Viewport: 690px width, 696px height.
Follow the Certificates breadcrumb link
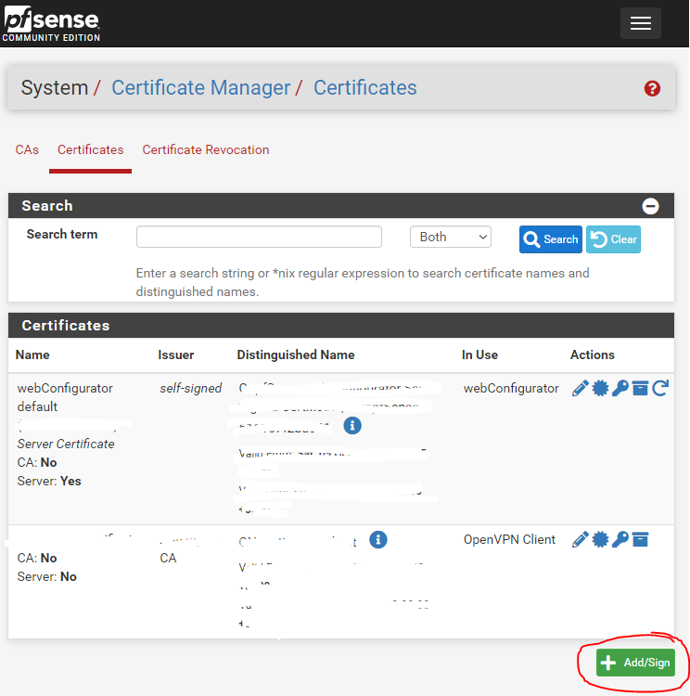tap(365, 87)
